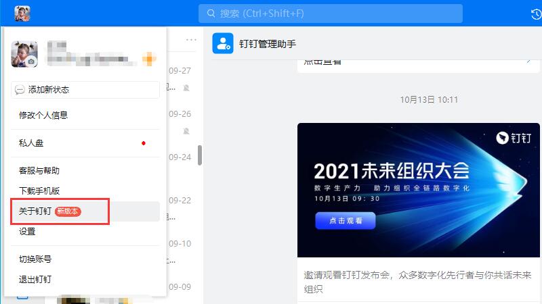
Task: Click the user avatar in title bar
Action: point(22,13)
